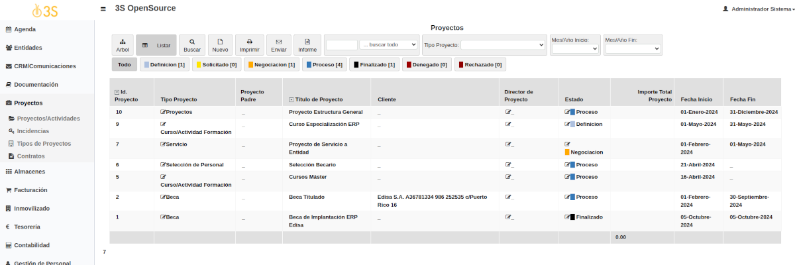This screenshot has height=265, width=795.
Task: Filter projects by Proceso [4] status
Action: [323, 64]
